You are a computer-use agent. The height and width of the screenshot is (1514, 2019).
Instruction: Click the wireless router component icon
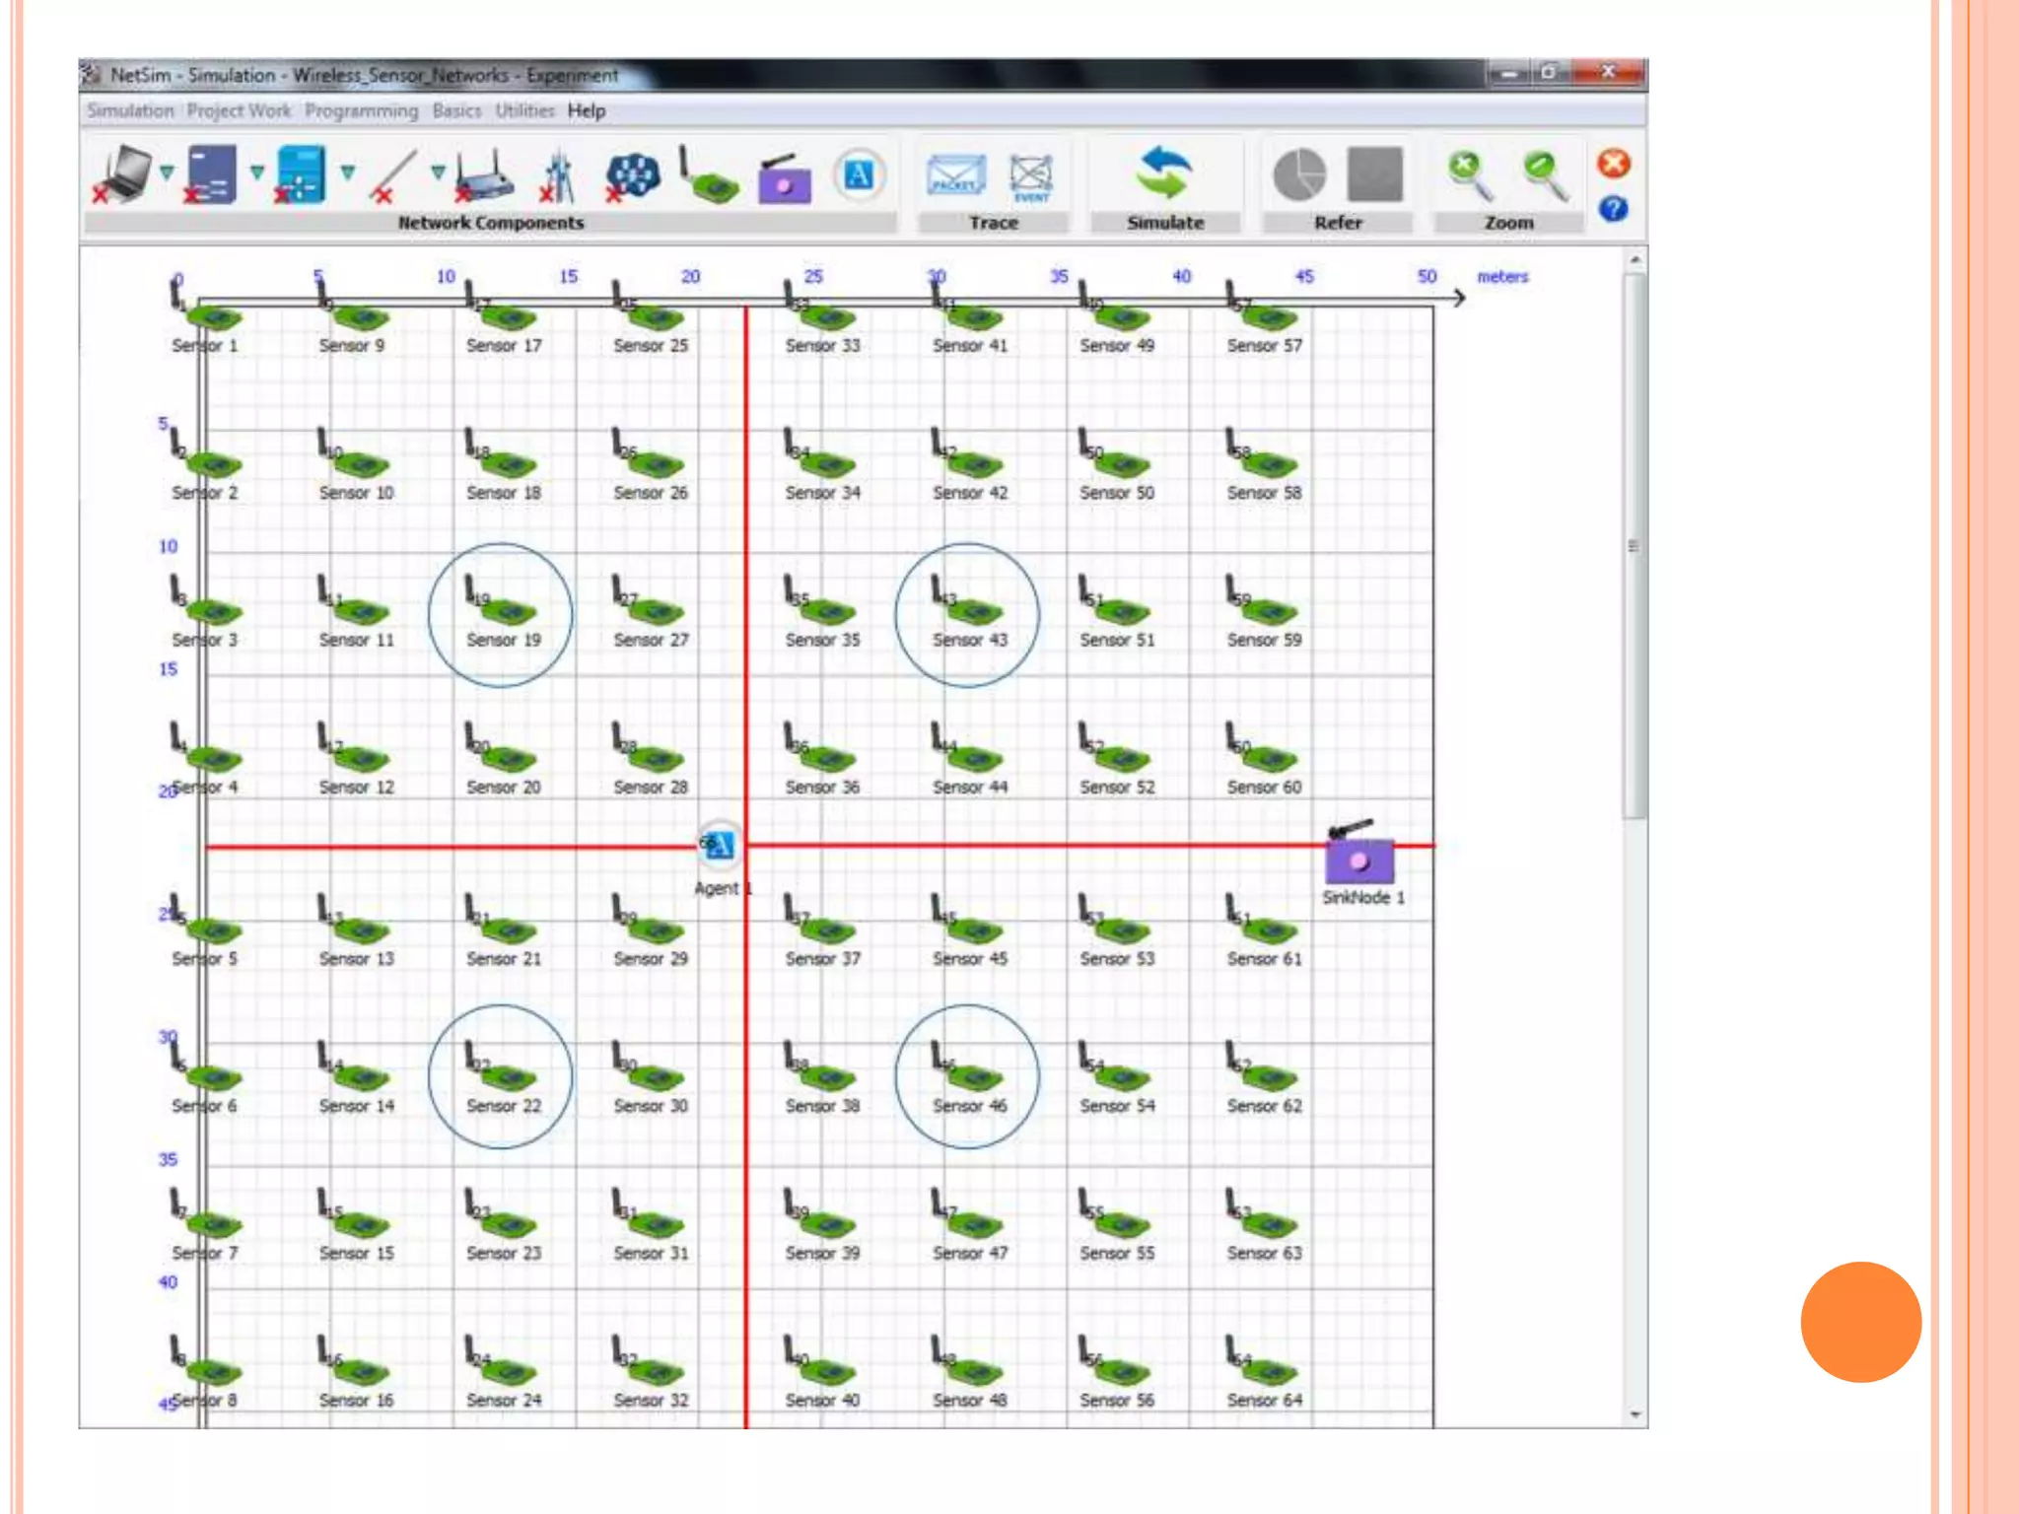click(x=485, y=177)
